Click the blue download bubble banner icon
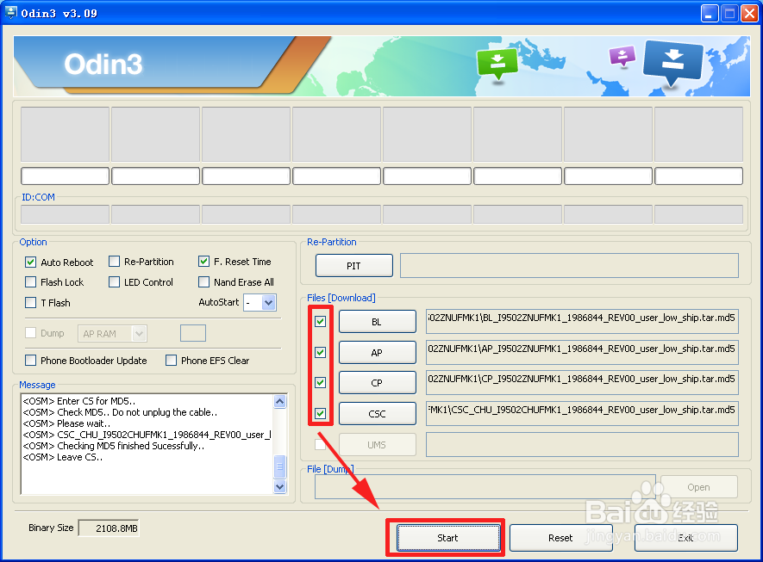 coord(673,63)
